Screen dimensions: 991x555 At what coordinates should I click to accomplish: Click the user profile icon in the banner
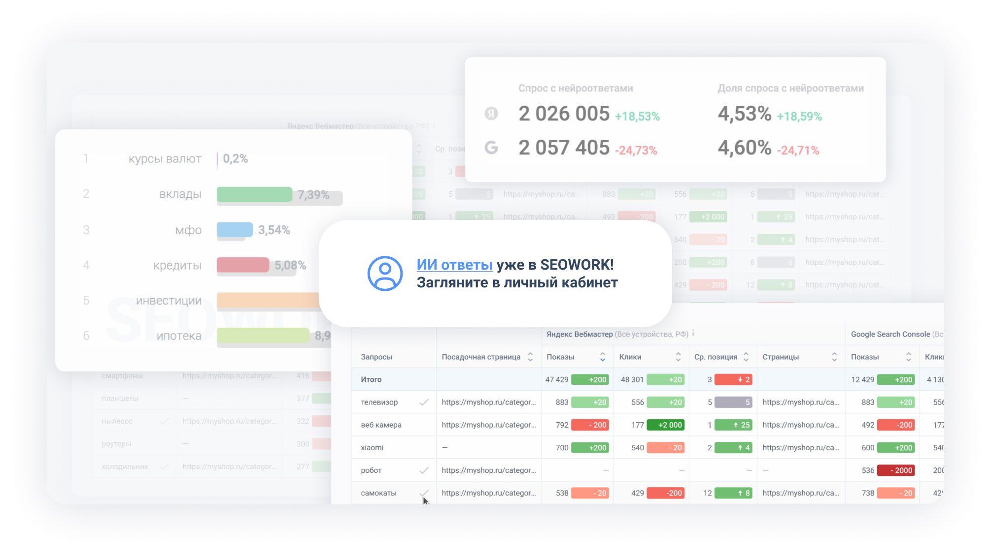point(385,273)
